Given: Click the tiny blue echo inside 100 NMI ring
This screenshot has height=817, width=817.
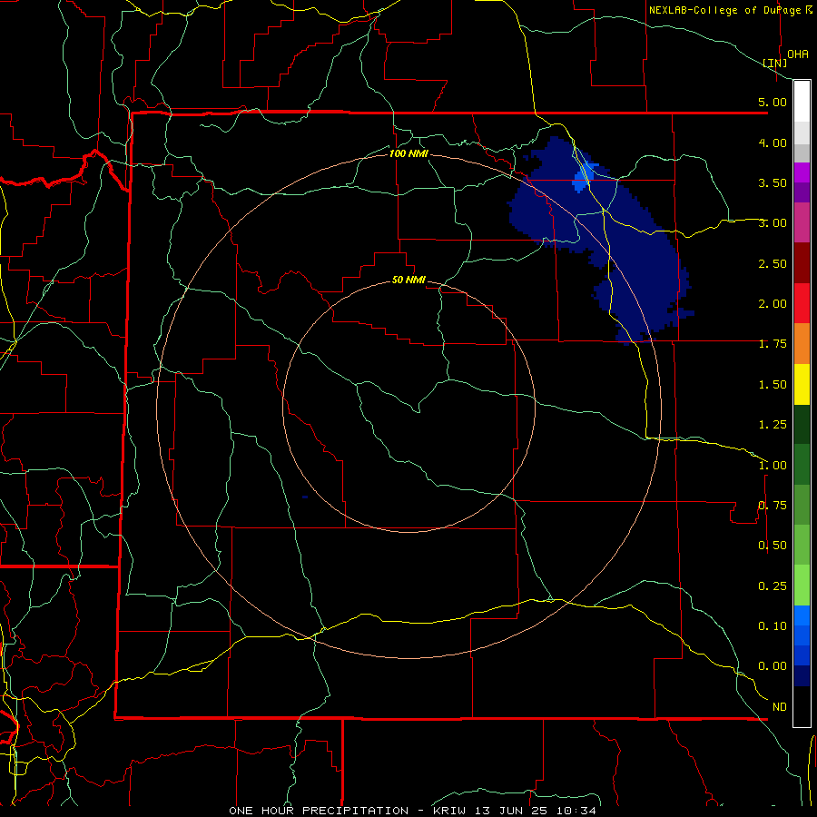Looking at the screenshot, I should (x=305, y=497).
